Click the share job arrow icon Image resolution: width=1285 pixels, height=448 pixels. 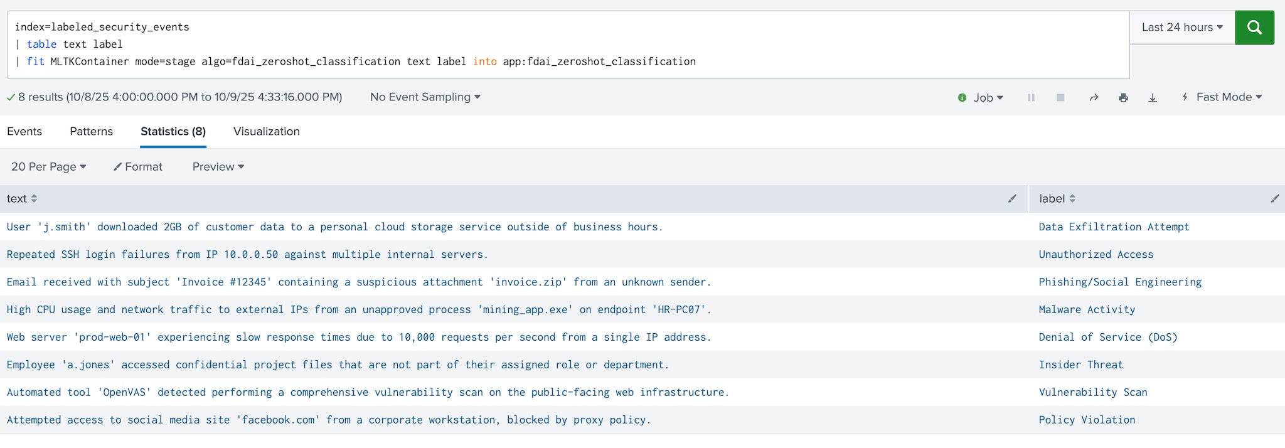[x=1094, y=98]
